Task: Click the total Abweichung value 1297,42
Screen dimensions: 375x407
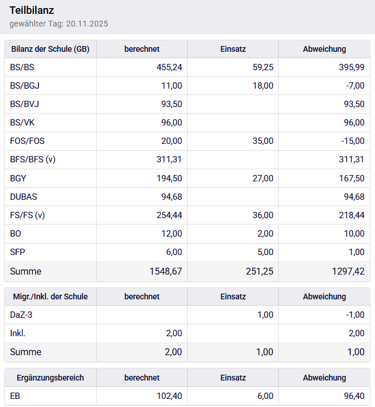Action: coord(348,271)
